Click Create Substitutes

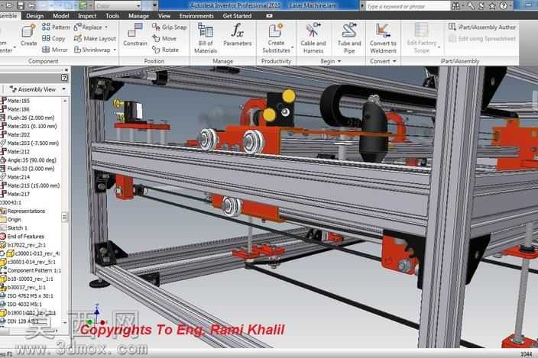(x=276, y=38)
